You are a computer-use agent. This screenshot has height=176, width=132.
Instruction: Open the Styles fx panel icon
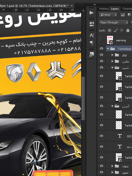pos(92,54)
